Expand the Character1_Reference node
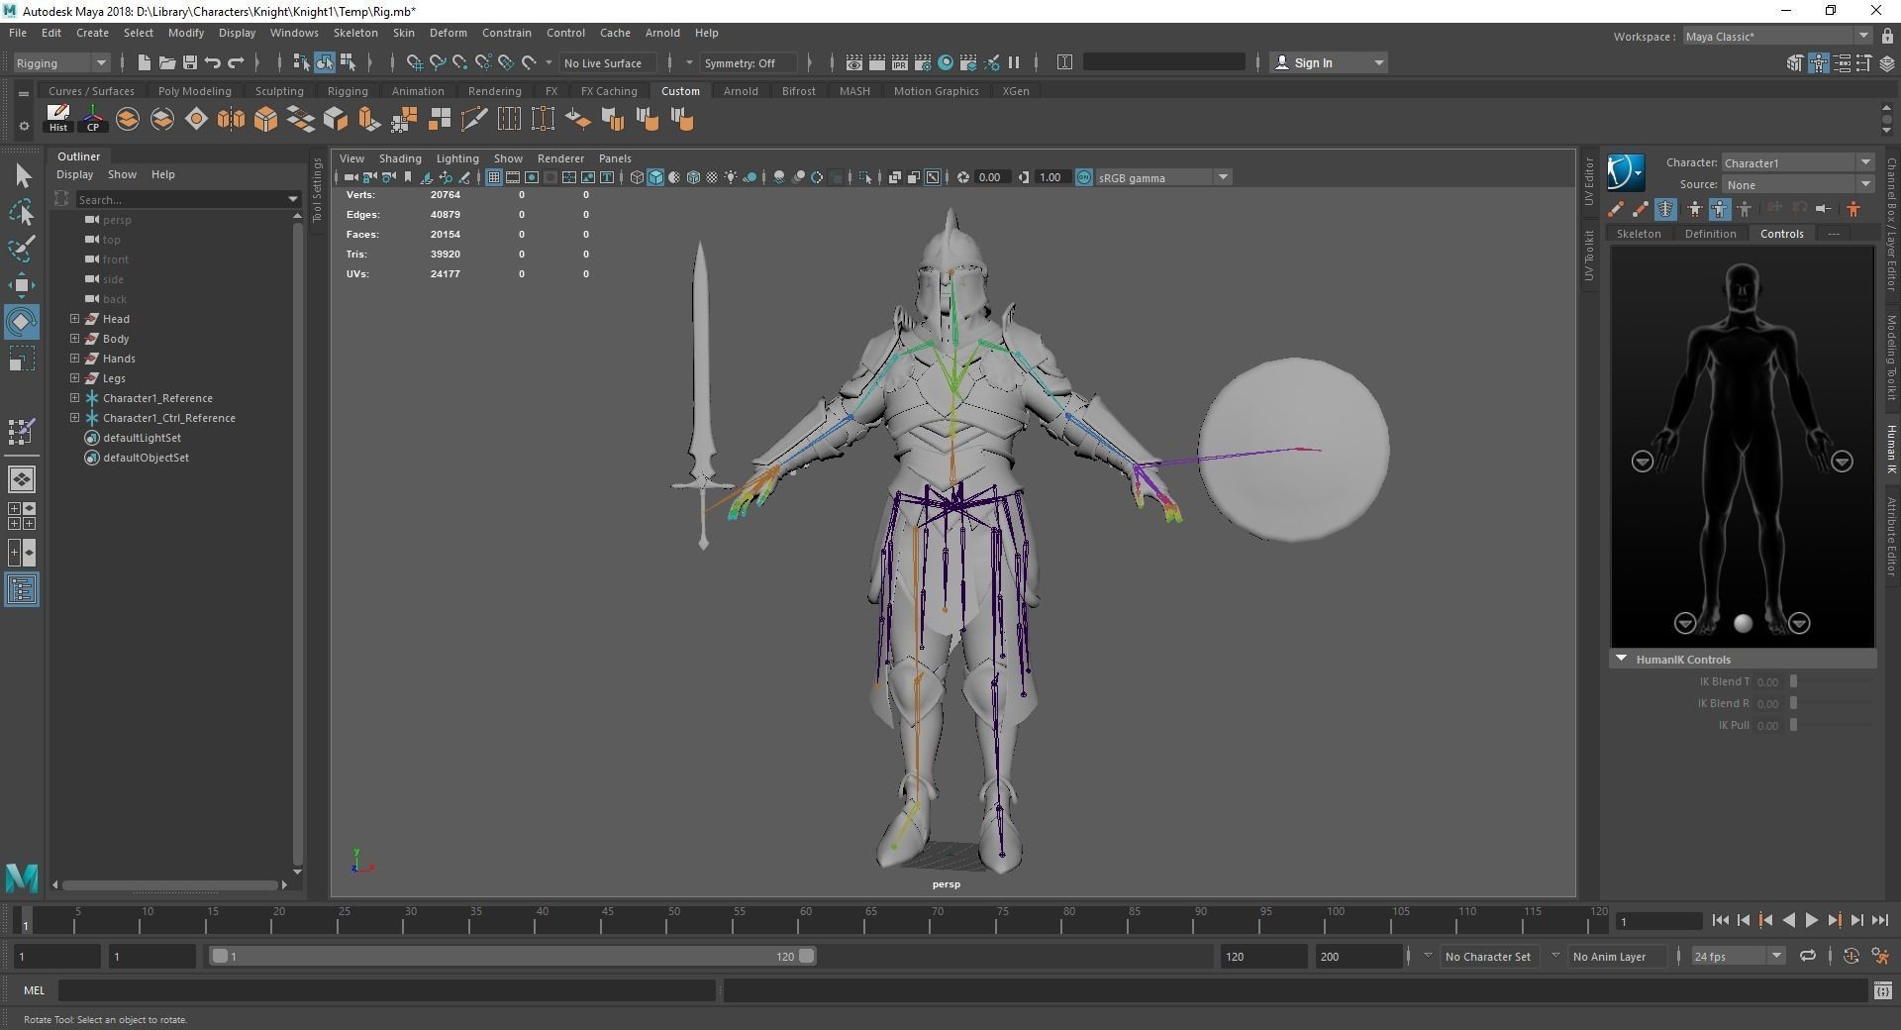The height and width of the screenshot is (1030, 1901). pos(74,397)
